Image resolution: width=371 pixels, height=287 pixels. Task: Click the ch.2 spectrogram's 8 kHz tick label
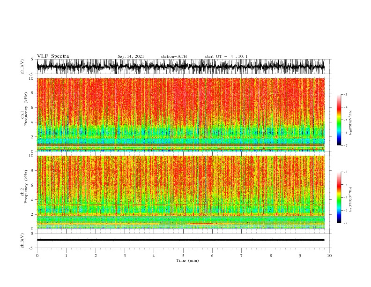coord(33,171)
